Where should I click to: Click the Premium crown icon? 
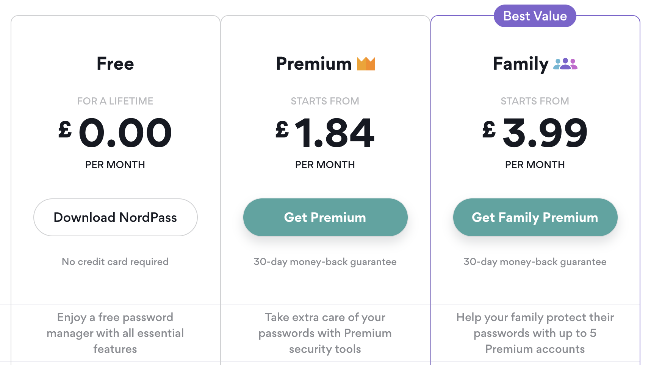[x=366, y=64]
